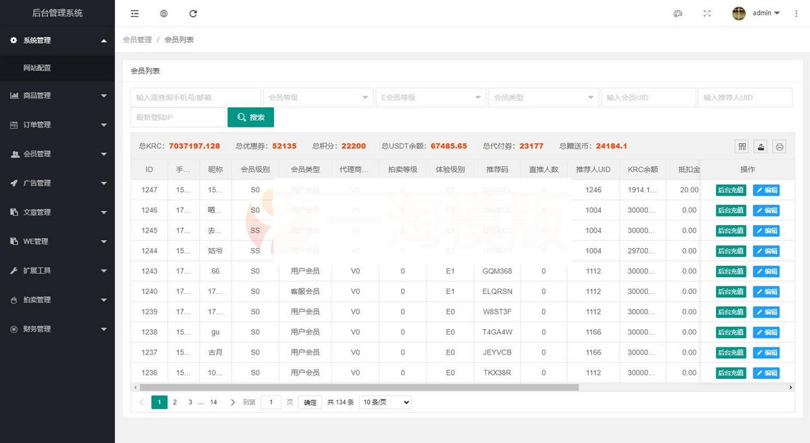Open the three-dot menu in the top-right

coord(796,13)
